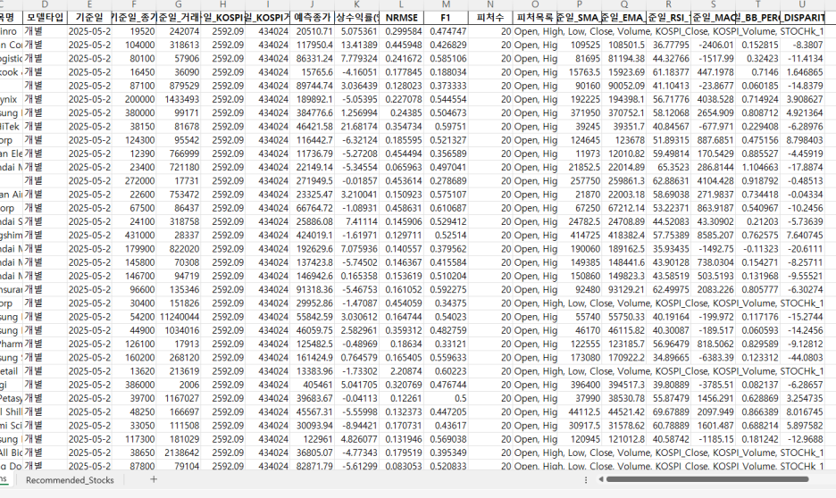Select column N header
Screen dimensions: 836x498
(490, 4)
